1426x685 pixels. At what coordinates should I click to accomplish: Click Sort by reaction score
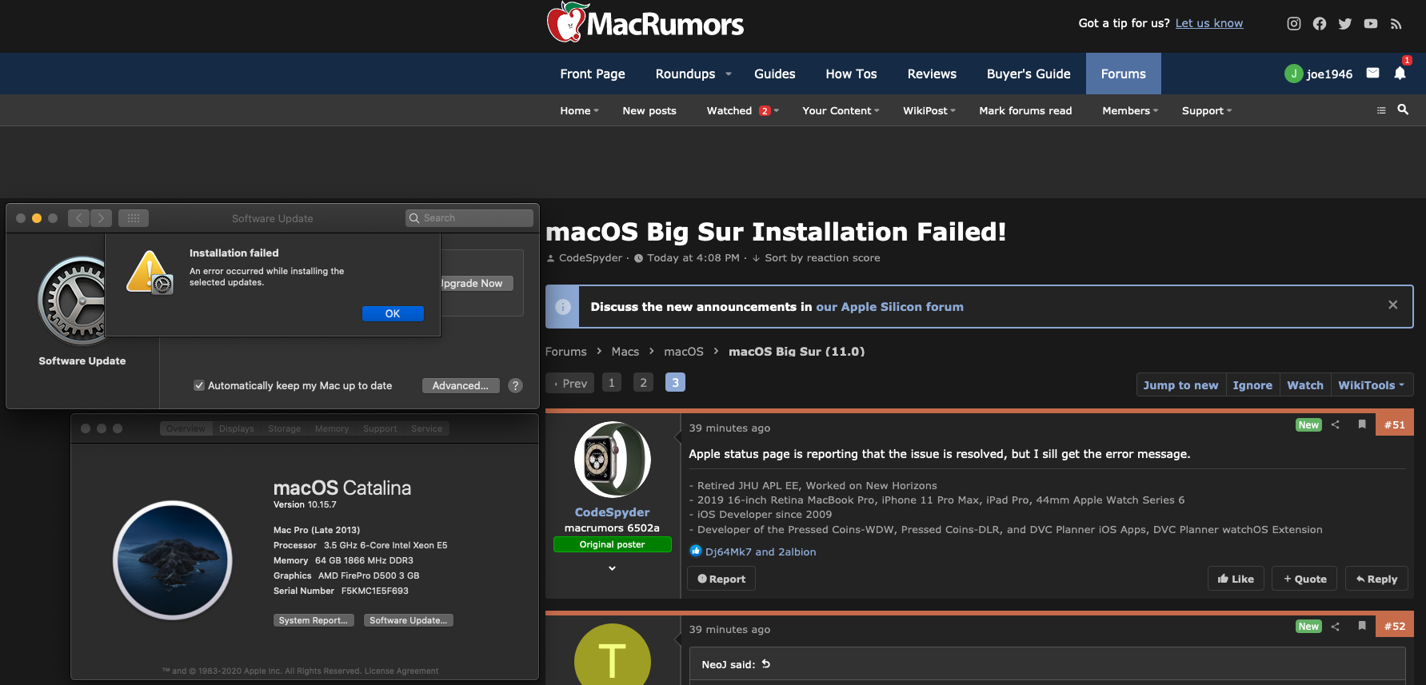tap(816, 257)
